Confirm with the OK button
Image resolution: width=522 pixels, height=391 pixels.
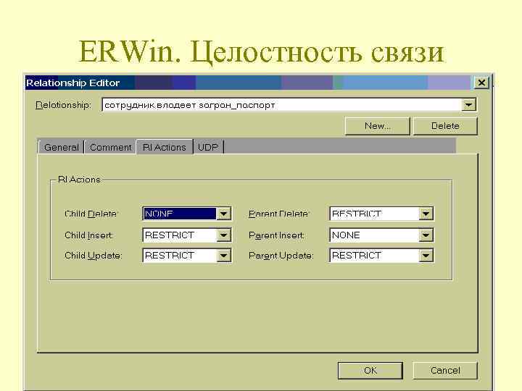pos(370,371)
